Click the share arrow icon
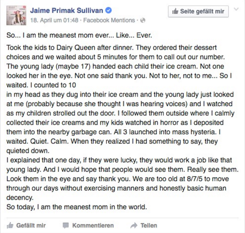245x233 pixels. pyautogui.click(x=134, y=225)
